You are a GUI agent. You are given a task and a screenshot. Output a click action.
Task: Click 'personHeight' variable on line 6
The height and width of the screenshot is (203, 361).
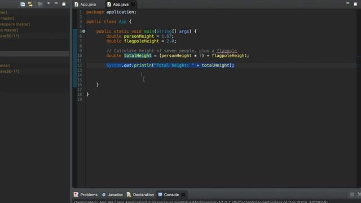pyautogui.click(x=139, y=36)
